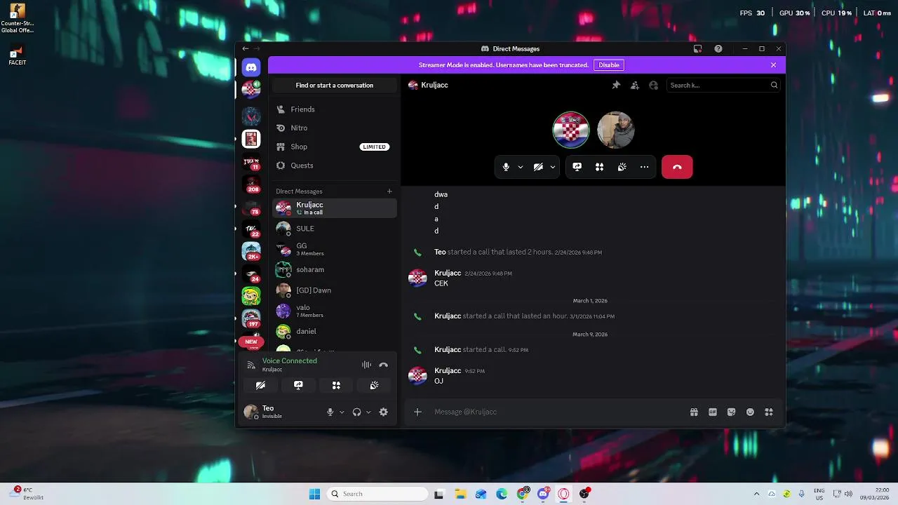This screenshot has width=898, height=505.
Task: Click the Windows taskbar Search box
Action: coord(377,494)
